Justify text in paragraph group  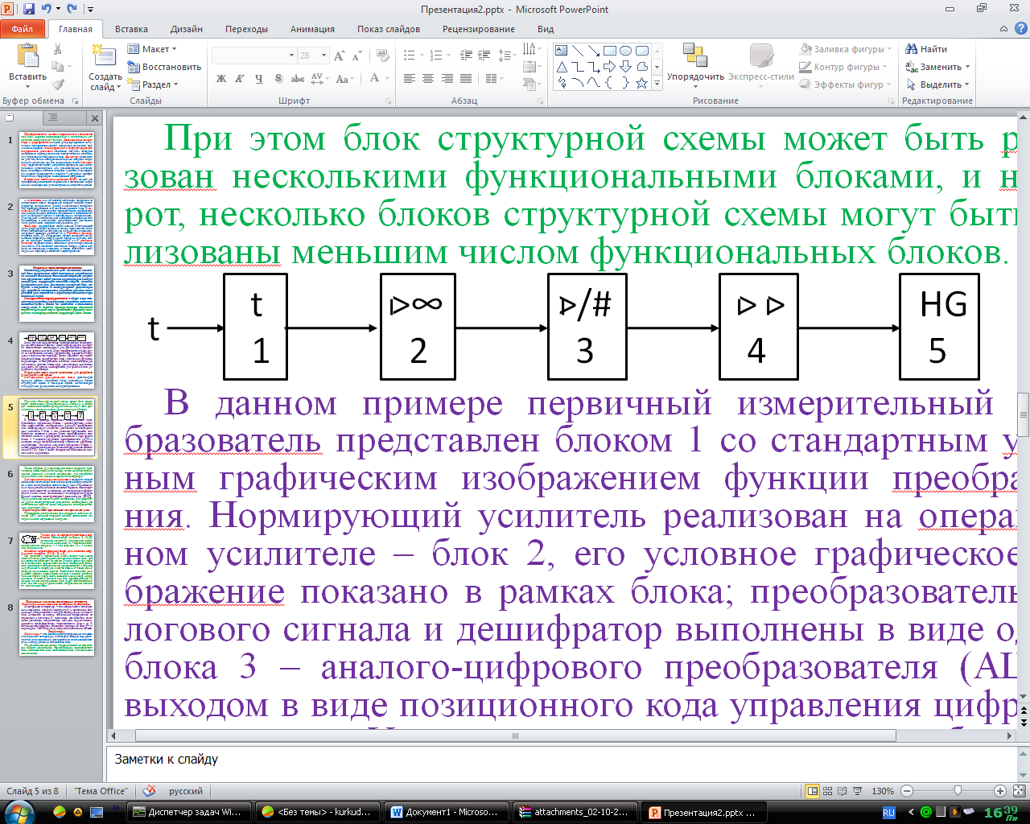[465, 79]
